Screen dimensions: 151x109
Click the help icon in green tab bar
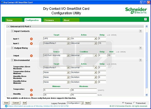click(x=145, y=19)
